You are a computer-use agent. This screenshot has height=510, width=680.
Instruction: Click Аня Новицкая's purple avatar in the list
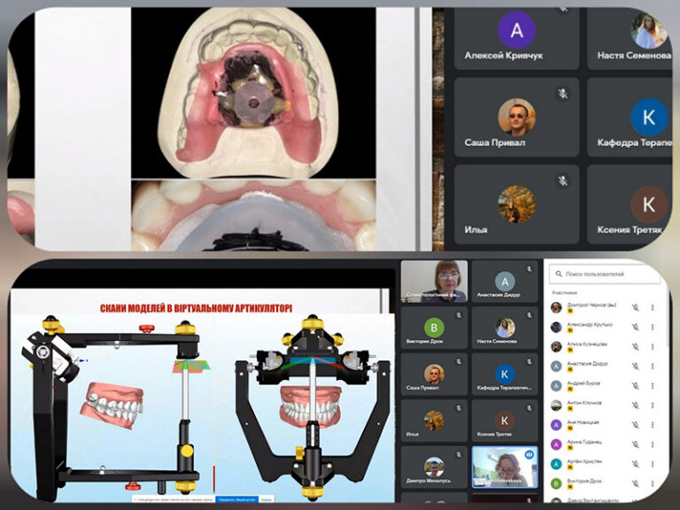point(556,425)
